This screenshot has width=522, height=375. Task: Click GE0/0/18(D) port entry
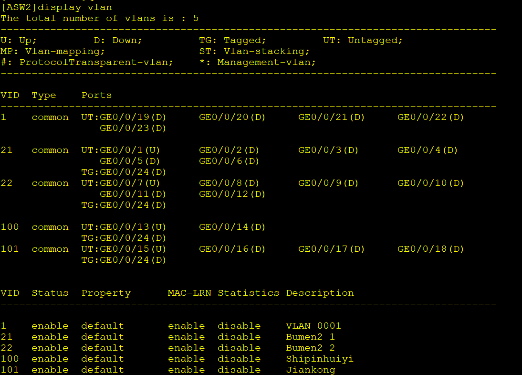tap(430, 249)
